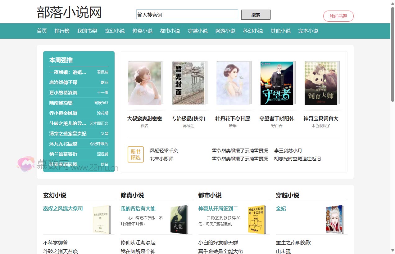This screenshot has height=254, width=395.
Task: Focus the 输入搜索词 search field
Action: (187, 15)
